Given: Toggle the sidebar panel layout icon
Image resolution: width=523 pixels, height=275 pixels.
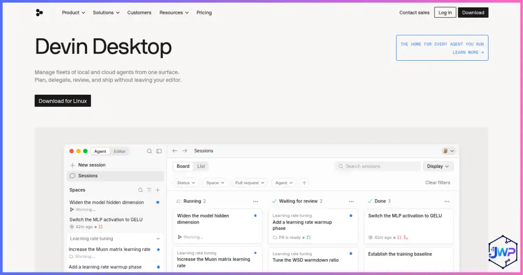Looking at the screenshot, I should 159,151.
